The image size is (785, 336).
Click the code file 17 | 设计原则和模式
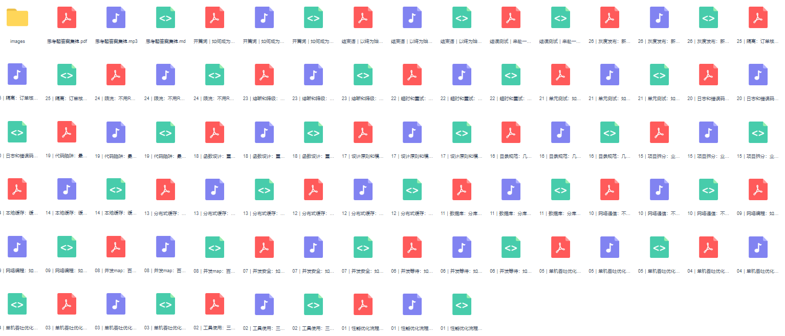pyautogui.click(x=462, y=132)
